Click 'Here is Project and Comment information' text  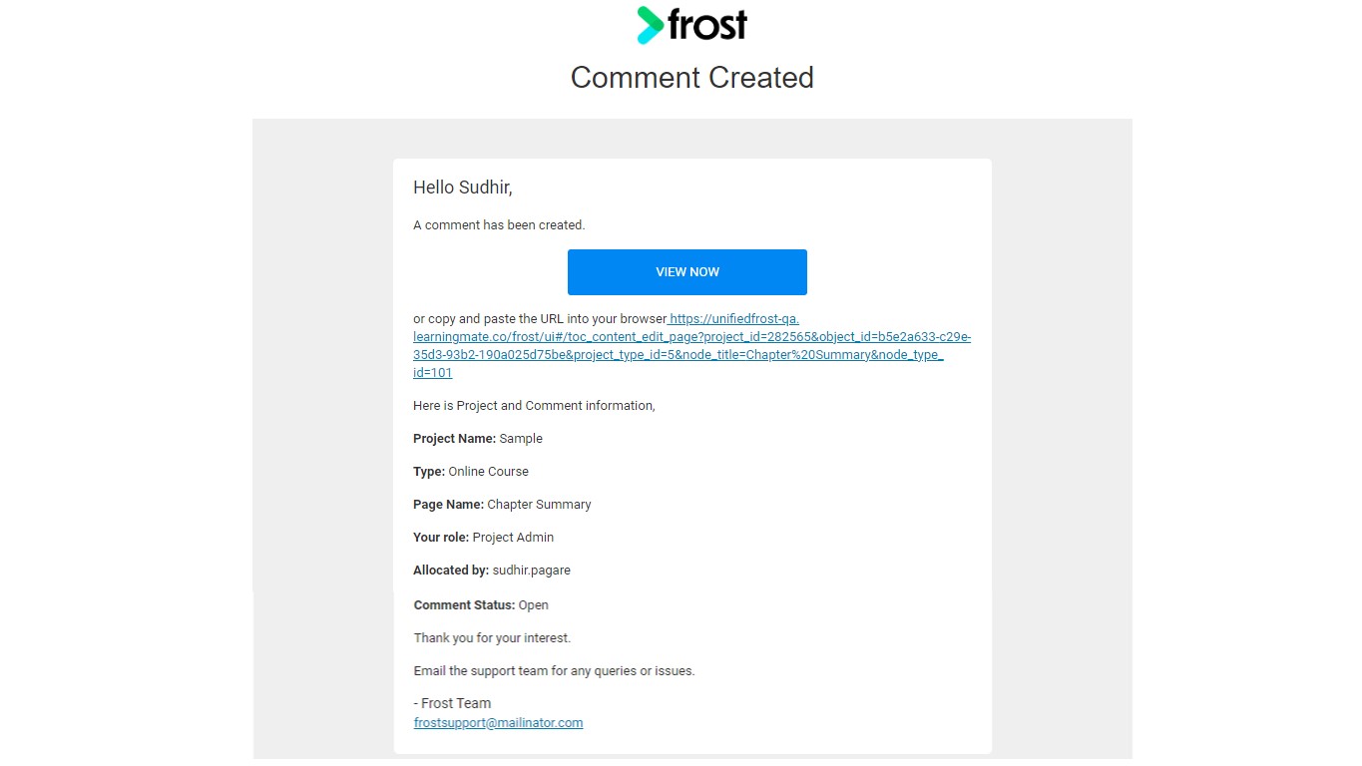pos(534,406)
